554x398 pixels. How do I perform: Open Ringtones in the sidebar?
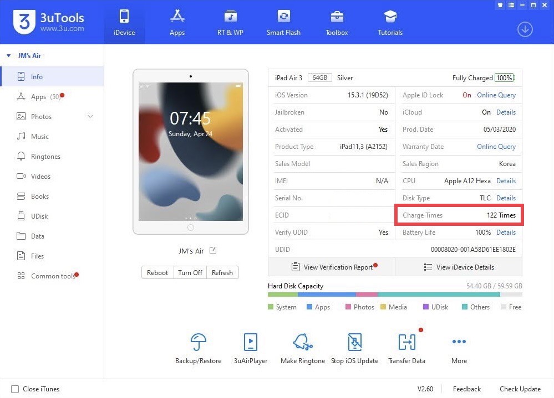coord(52,157)
